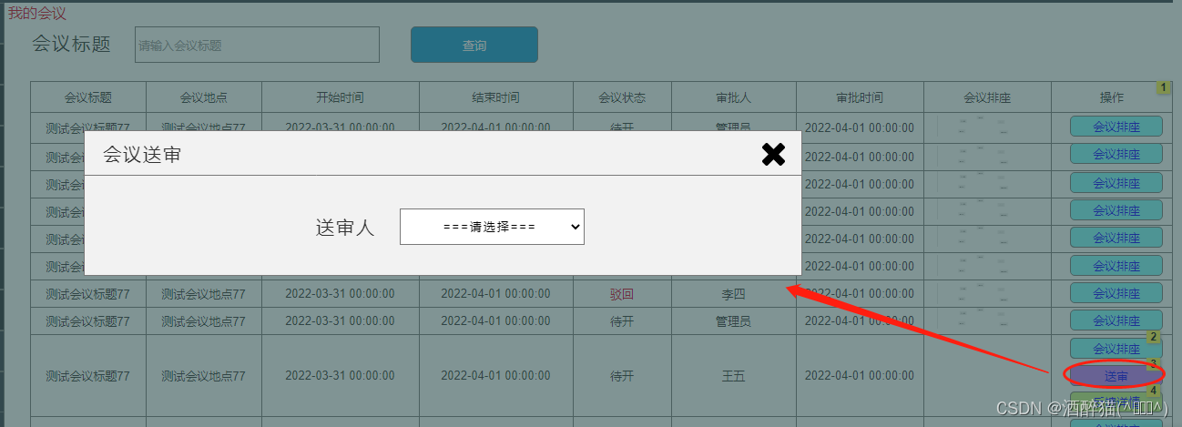Click the 查询 search button
The width and height of the screenshot is (1182, 427).
click(x=474, y=45)
